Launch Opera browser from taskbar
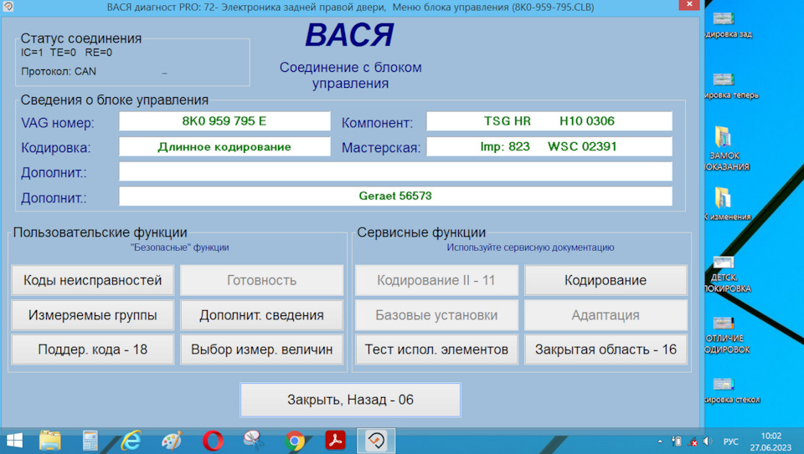The width and height of the screenshot is (804, 454). pyautogui.click(x=213, y=441)
